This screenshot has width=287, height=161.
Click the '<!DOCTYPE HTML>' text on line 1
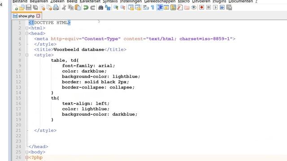tap(49, 23)
